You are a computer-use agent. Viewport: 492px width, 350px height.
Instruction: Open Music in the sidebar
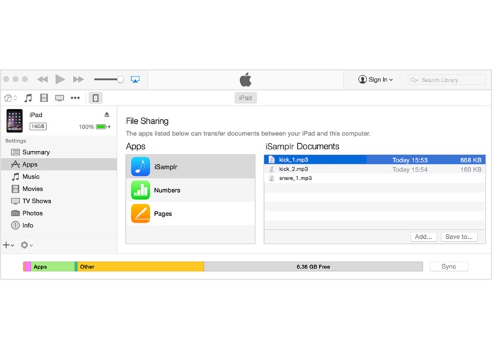pyautogui.click(x=59, y=176)
